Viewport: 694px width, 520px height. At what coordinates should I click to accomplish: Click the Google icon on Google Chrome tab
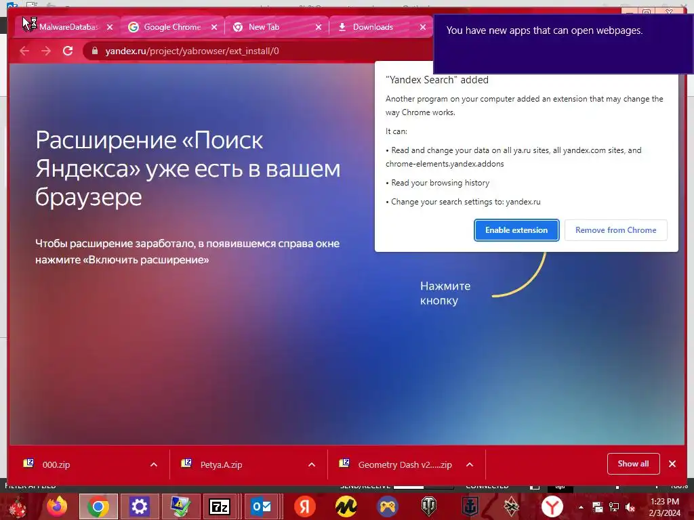(134, 27)
